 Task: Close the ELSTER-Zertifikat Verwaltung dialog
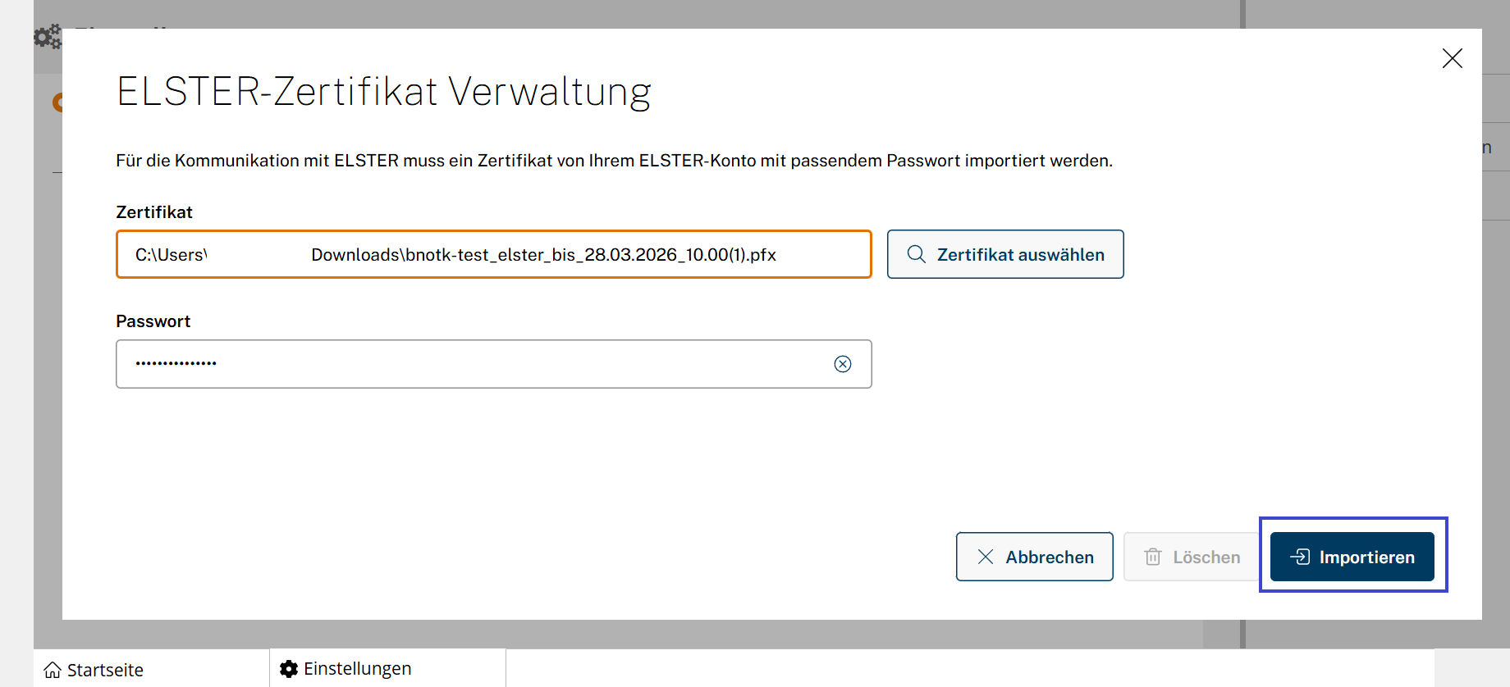[x=1452, y=58]
